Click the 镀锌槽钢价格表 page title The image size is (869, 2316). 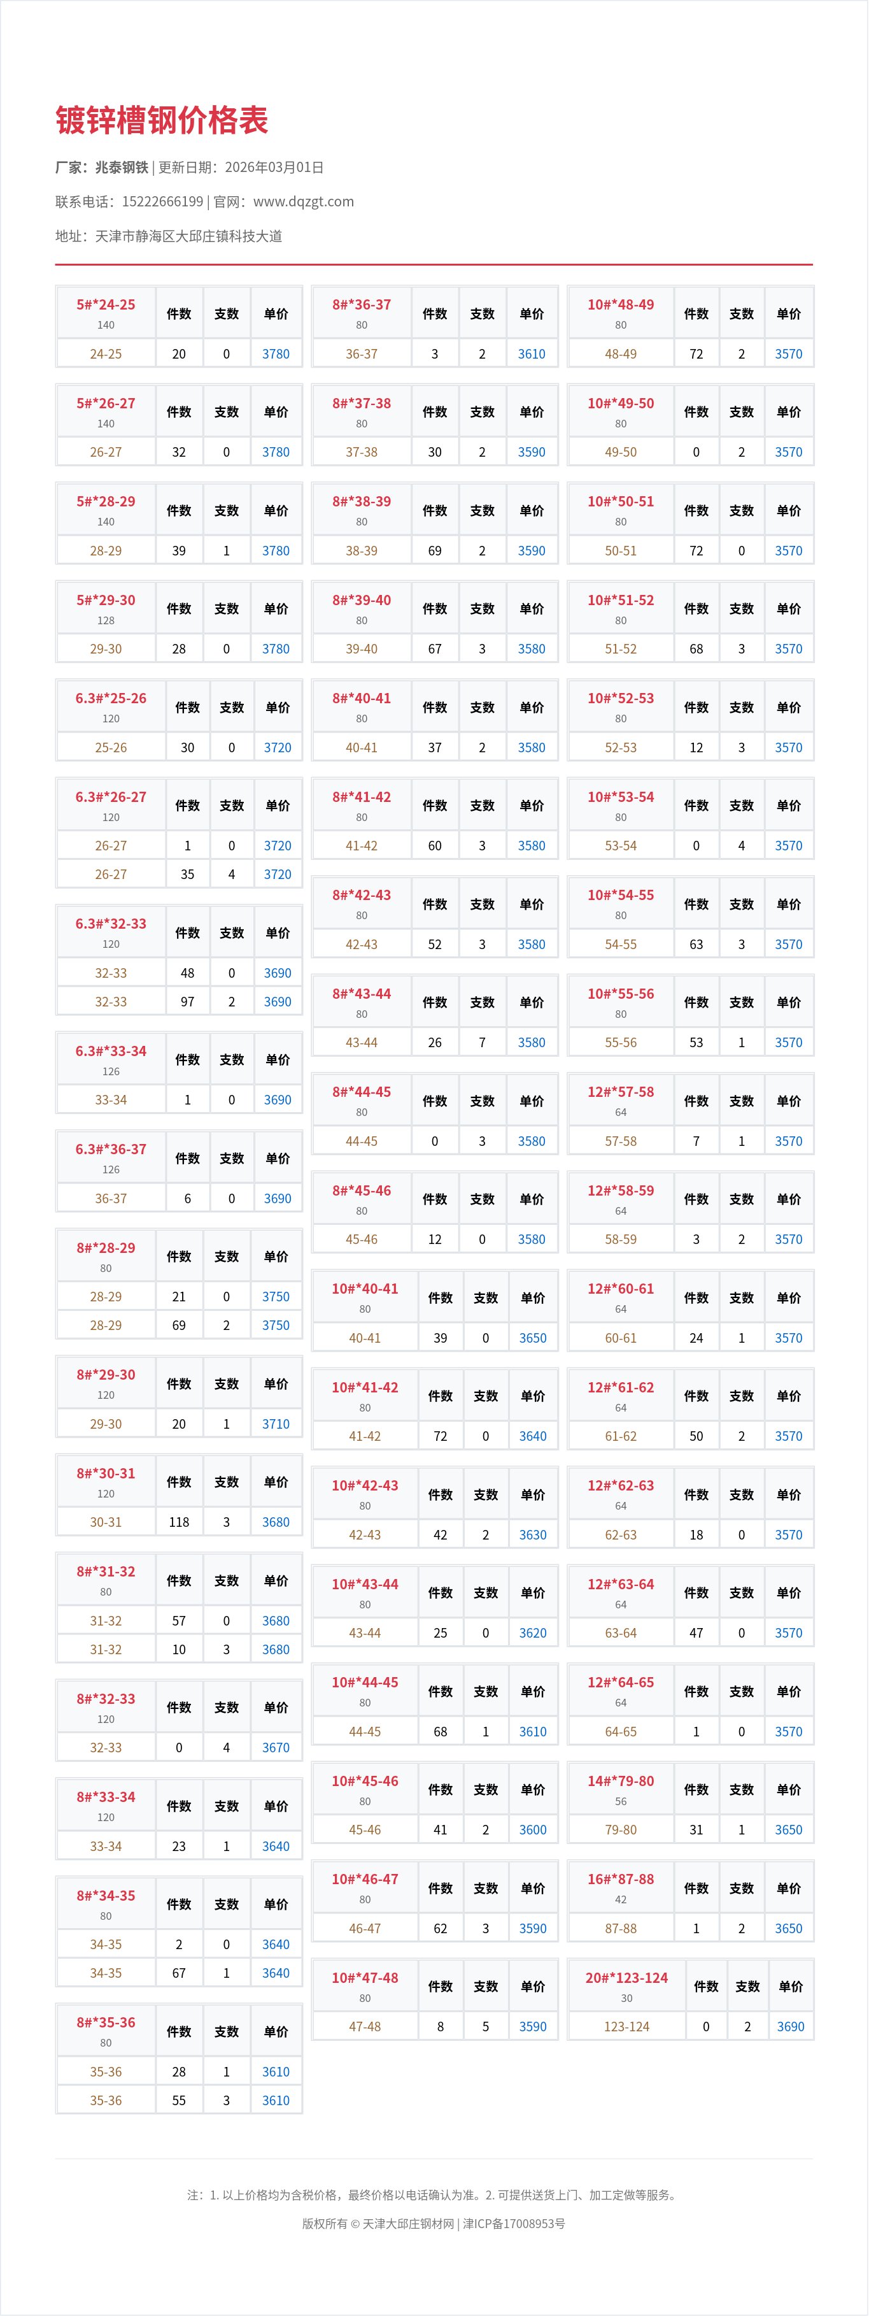[x=162, y=120]
